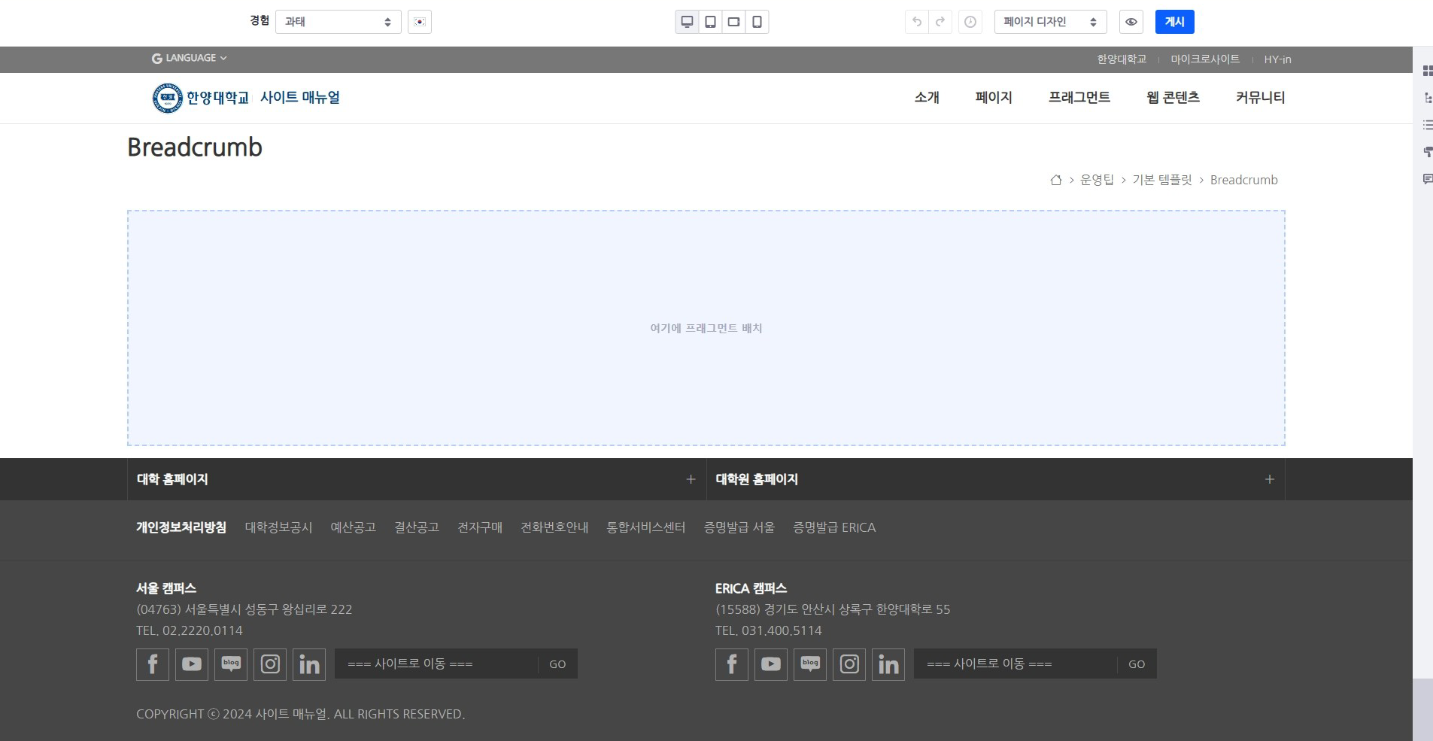Switch to mobile phone viewport
The image size is (1433, 741).
(x=757, y=22)
